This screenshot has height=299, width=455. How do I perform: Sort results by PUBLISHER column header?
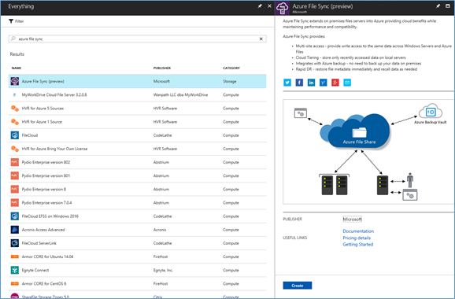(162, 68)
